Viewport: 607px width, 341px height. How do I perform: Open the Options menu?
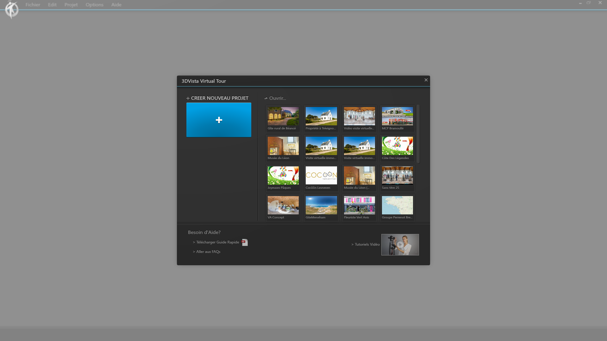[94, 5]
